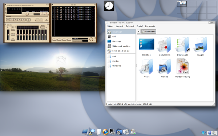Click the 16K equalizer band slider
This screenshot has height=136, width=218.
[46, 35]
